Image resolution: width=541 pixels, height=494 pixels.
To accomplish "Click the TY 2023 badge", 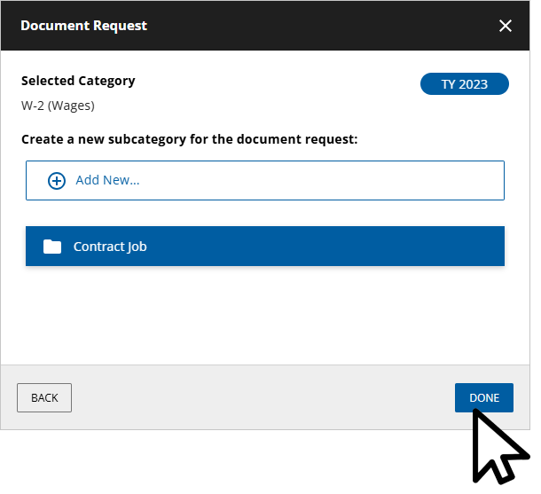I will click(465, 84).
